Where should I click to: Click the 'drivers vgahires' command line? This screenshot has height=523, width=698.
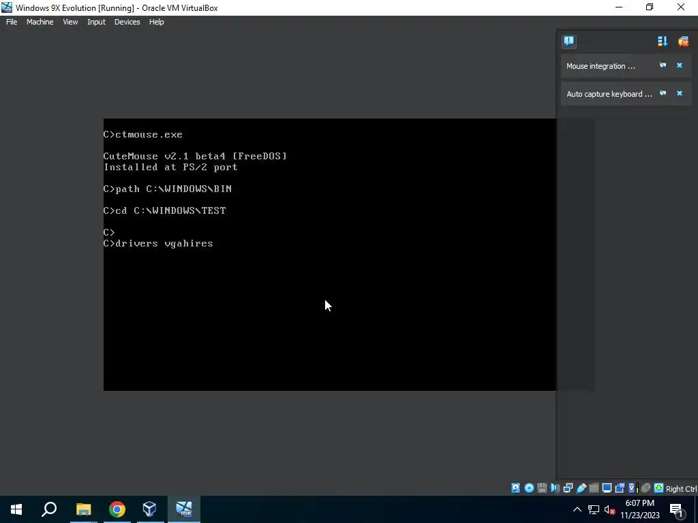point(158,243)
